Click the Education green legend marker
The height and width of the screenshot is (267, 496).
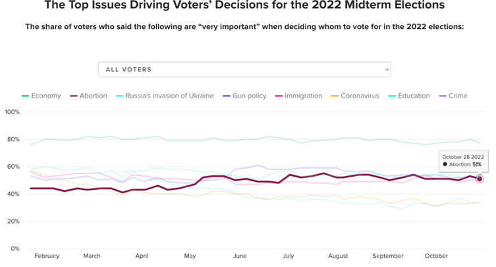[392, 96]
